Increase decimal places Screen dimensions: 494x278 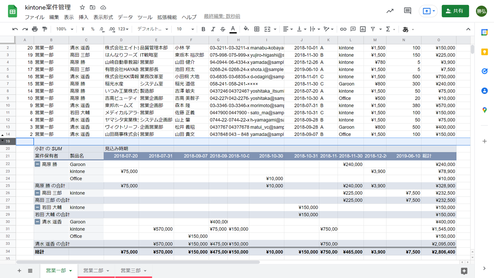[x=112, y=29]
